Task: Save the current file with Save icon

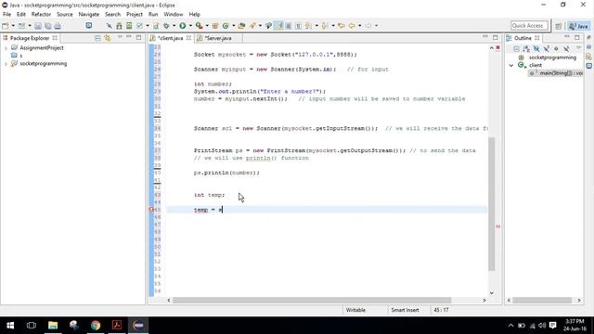Action: click(x=38, y=26)
